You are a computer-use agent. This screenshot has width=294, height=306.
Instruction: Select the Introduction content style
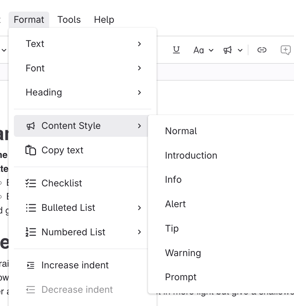[x=191, y=155]
